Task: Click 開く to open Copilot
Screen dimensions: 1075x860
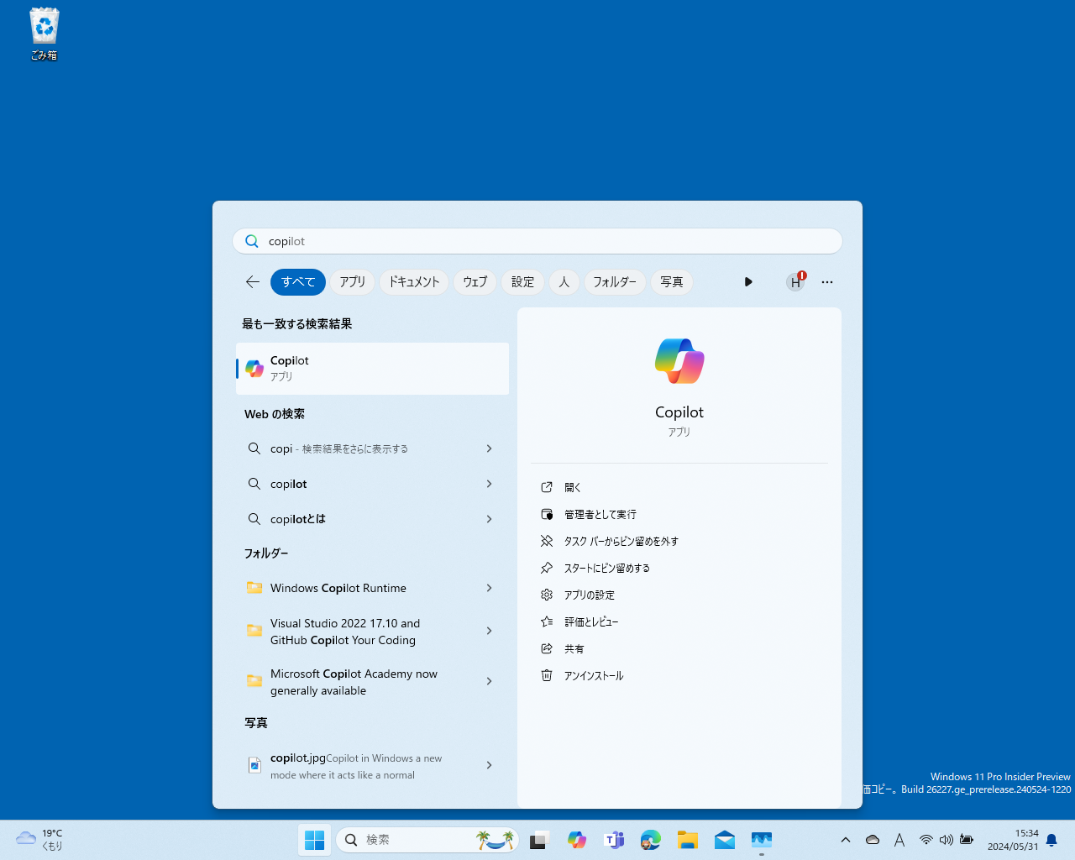Action: pyautogui.click(x=679, y=487)
